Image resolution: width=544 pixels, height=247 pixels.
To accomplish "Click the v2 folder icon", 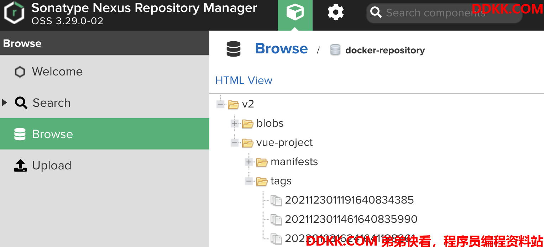I will (x=233, y=104).
